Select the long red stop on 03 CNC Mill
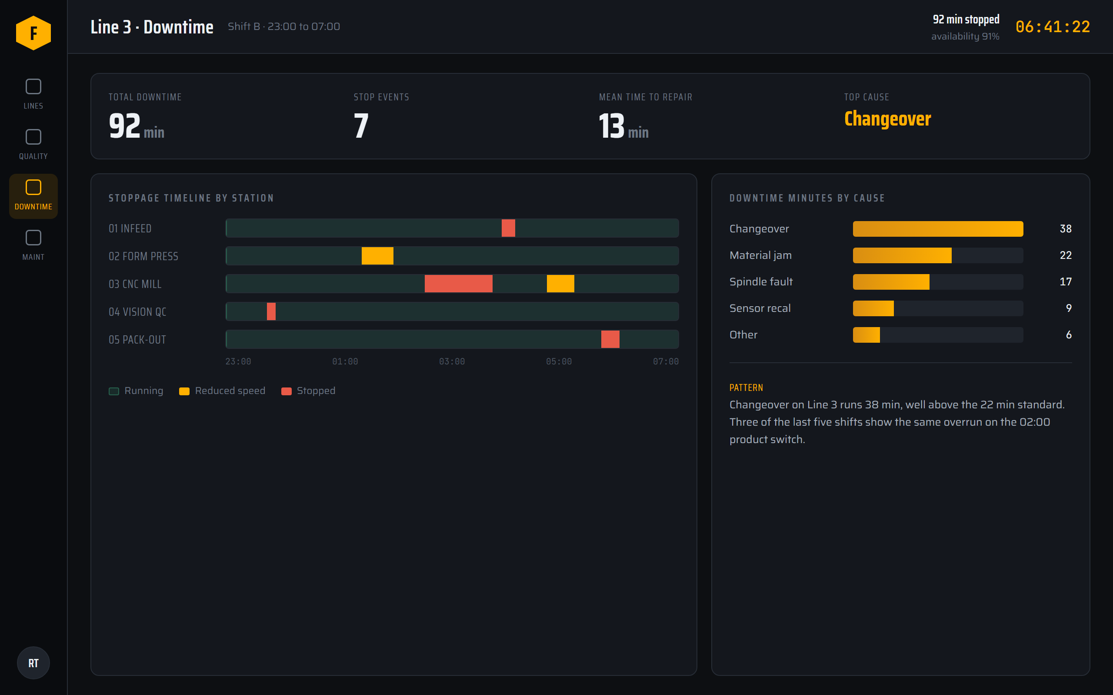The width and height of the screenshot is (1113, 695). click(458, 284)
